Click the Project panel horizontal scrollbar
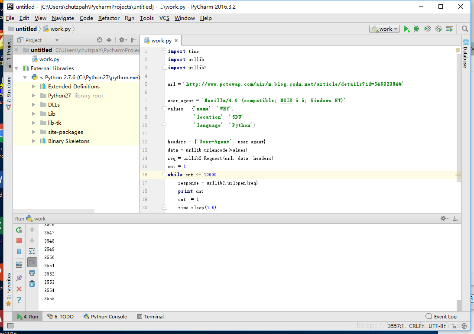Image resolution: width=474 pixels, height=334 pixels. click(54, 211)
